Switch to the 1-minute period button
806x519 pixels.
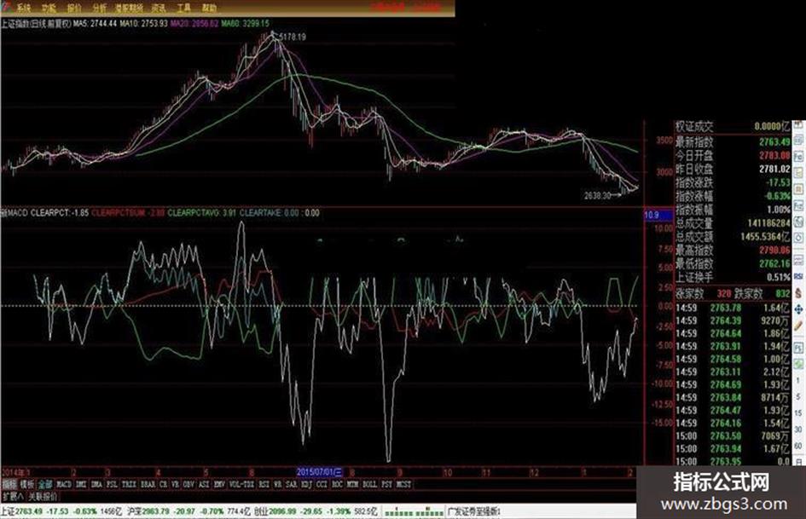[x=798, y=380]
